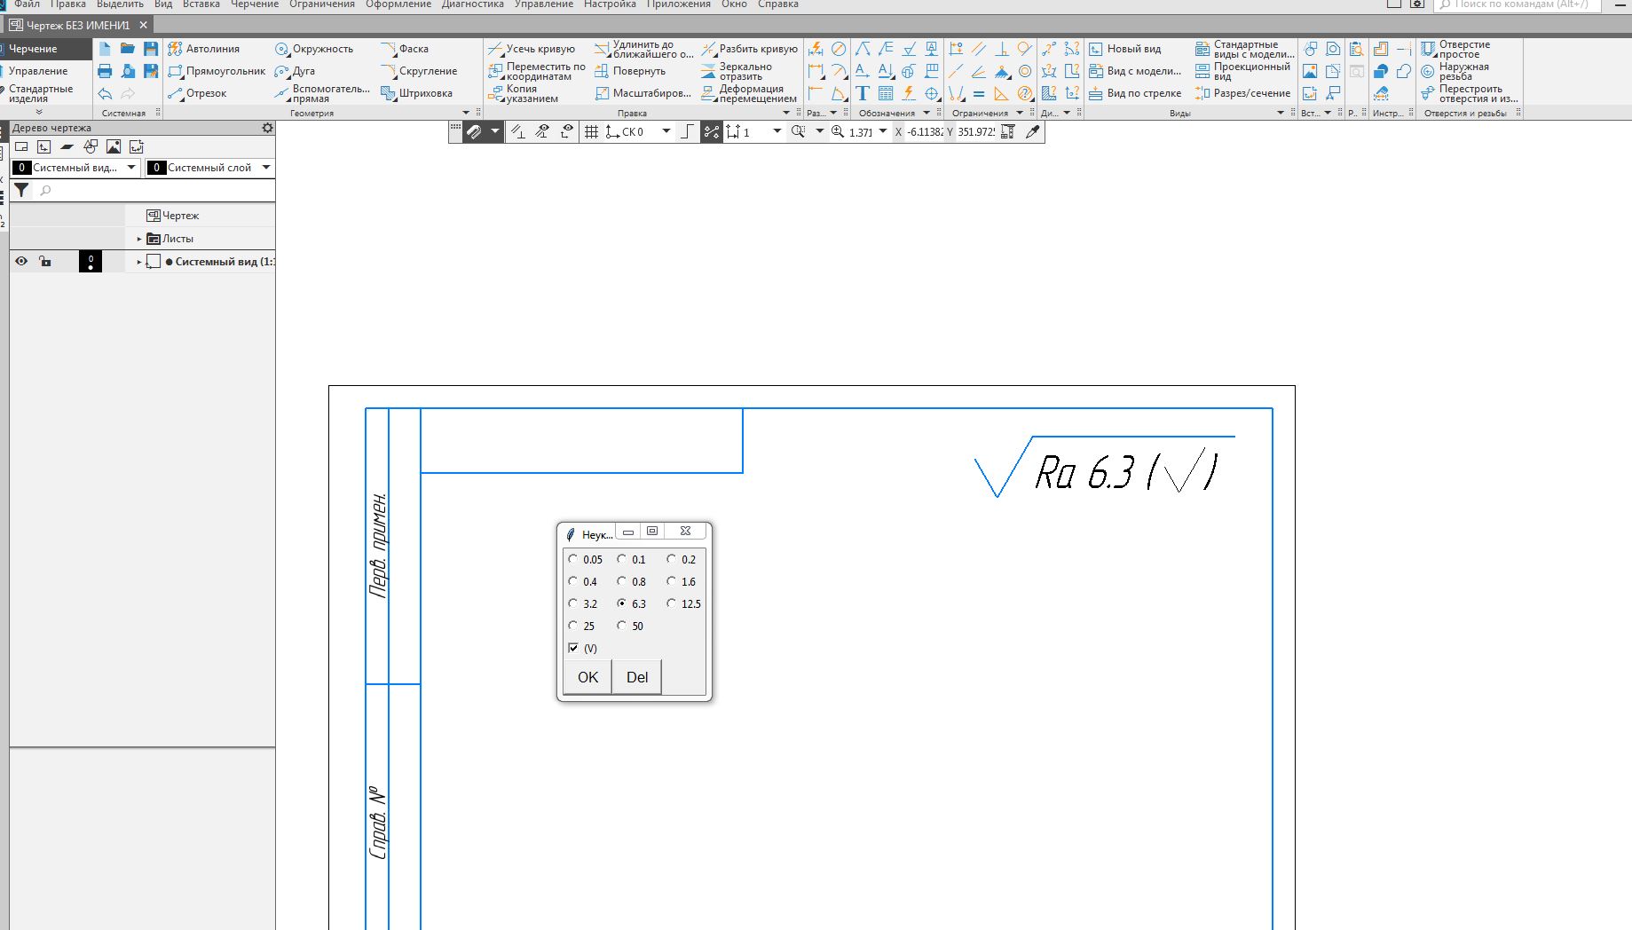The image size is (1632, 930).
Task: Click the Del button in the dialog
Action: coord(637,677)
